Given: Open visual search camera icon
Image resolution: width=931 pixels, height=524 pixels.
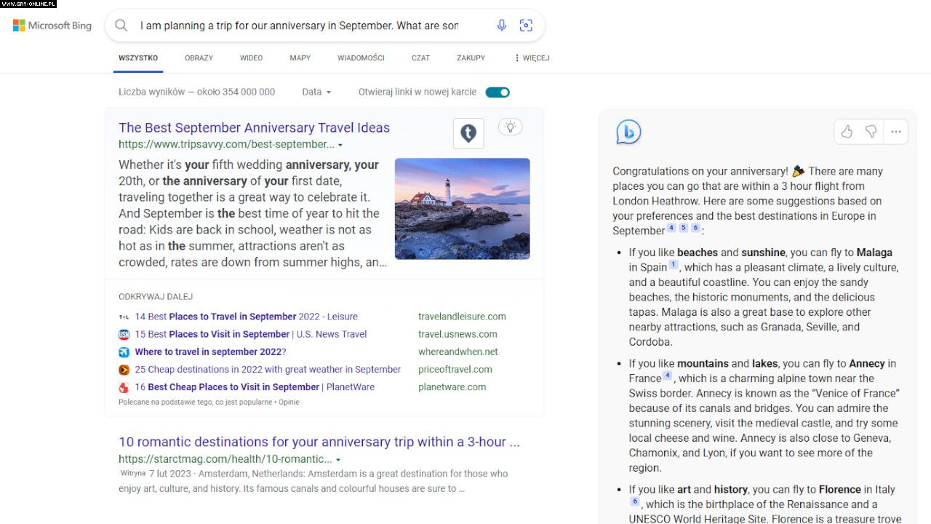Looking at the screenshot, I should click(526, 25).
